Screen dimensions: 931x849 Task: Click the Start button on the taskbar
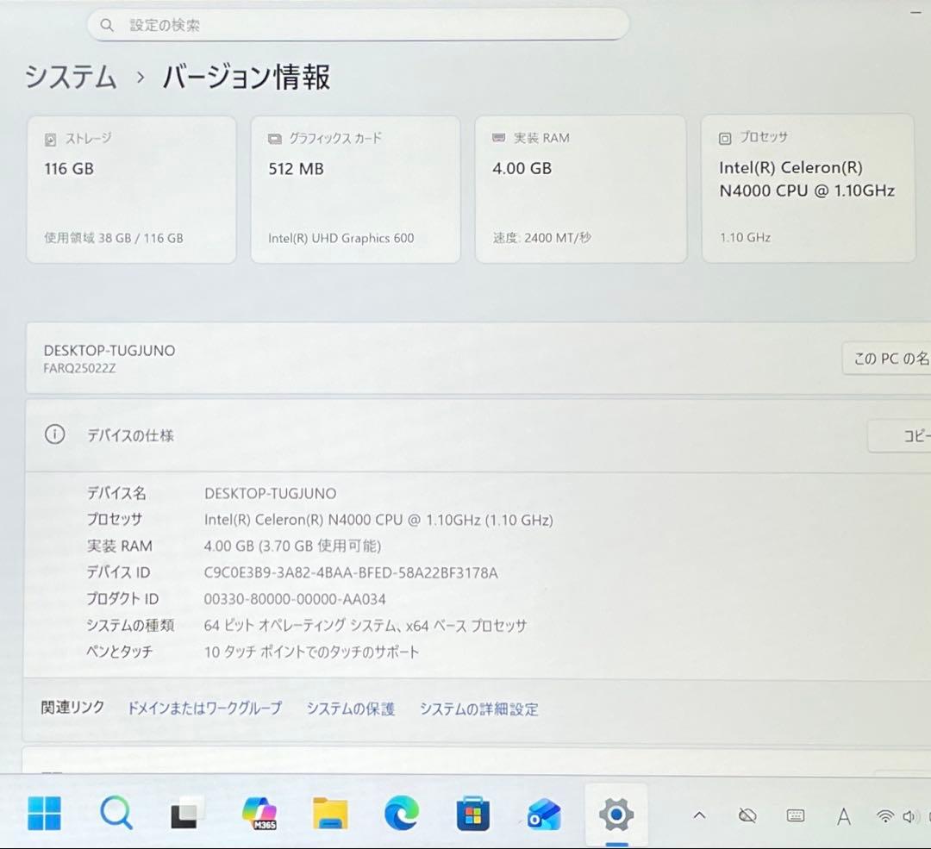coord(45,814)
